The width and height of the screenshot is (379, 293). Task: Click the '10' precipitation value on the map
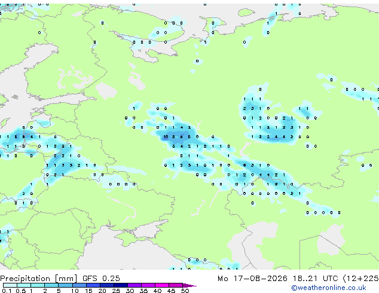point(166,137)
